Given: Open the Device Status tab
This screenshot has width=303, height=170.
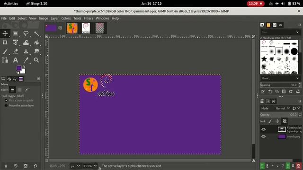Looking at the screenshot, I should 9,79.
